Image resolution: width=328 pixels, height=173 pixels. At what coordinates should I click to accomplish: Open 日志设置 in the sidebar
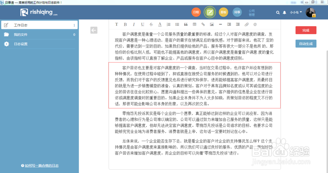(40, 44)
